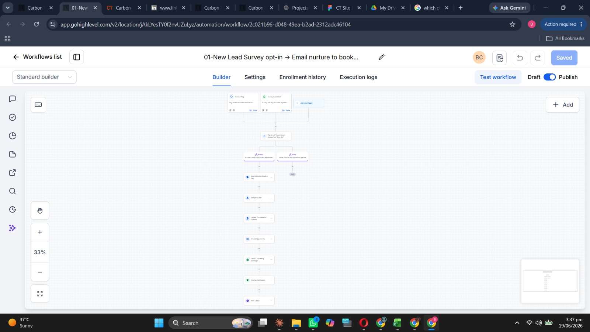Open the Create Opportunity action node
This screenshot has height=332, width=590.
[259, 239]
